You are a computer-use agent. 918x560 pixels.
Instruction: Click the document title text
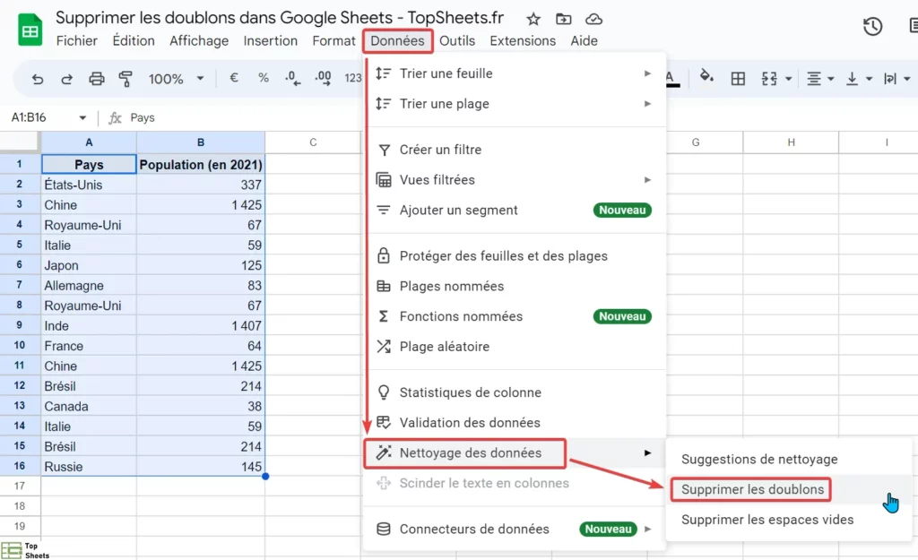[x=280, y=18]
